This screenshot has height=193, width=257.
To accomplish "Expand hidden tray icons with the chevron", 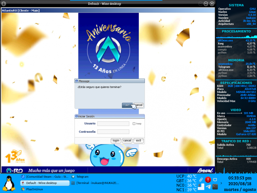I will pos(221,183).
